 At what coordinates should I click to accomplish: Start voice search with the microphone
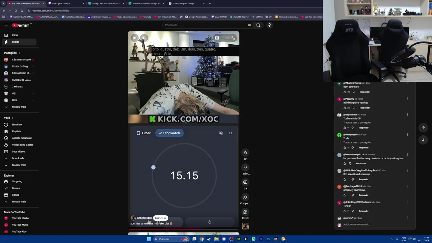[x=269, y=25]
